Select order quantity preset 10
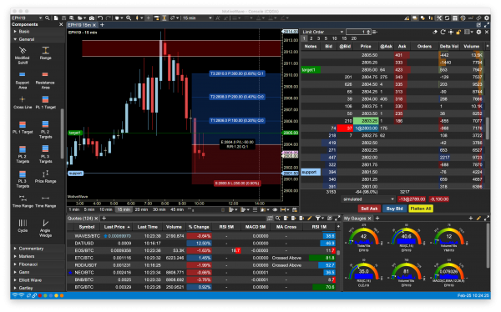 [335, 38]
